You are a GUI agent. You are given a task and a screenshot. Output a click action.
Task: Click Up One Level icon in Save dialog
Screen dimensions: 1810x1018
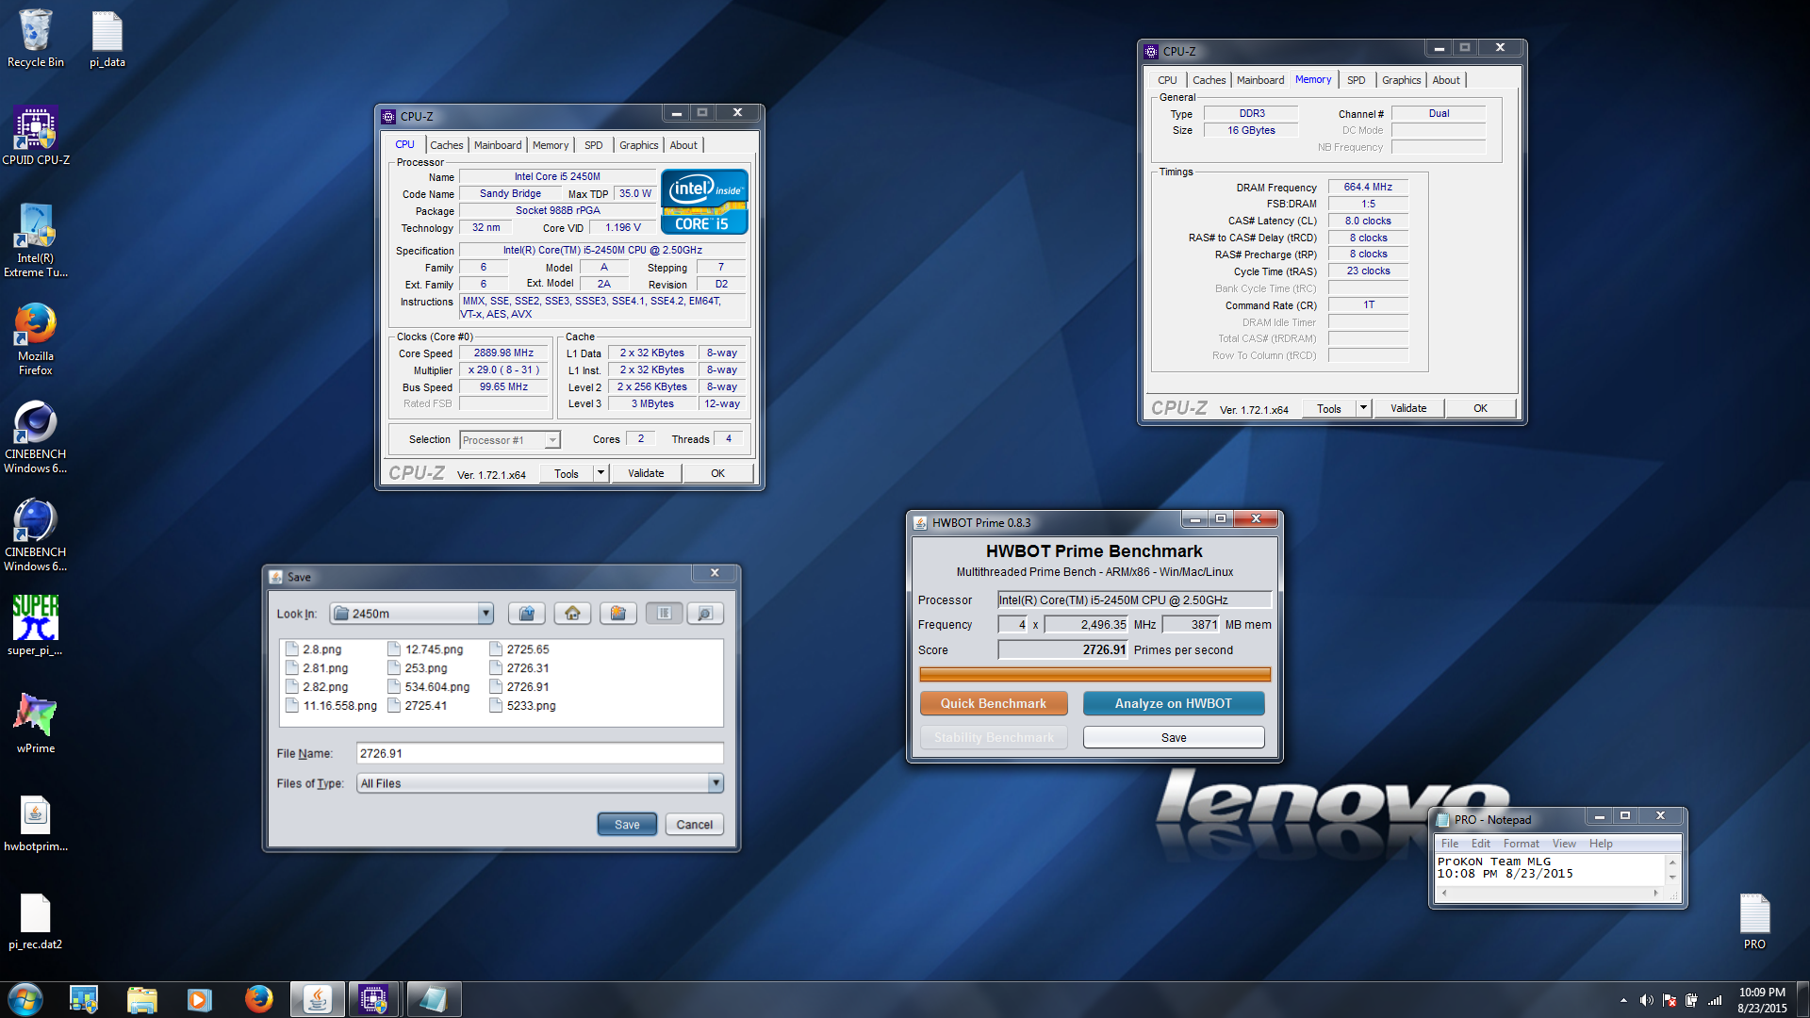(x=527, y=614)
